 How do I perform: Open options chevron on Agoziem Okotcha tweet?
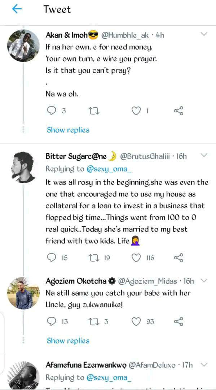204,280
